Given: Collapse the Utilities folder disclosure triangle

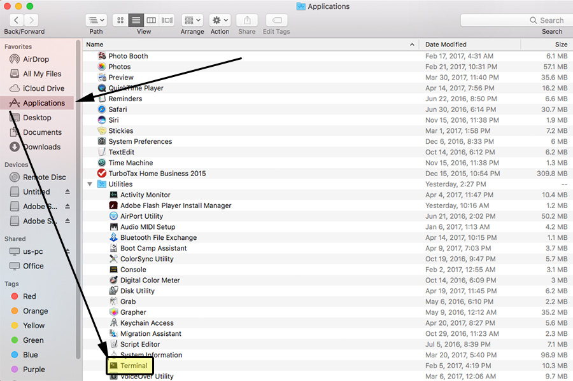Looking at the screenshot, I should [x=90, y=184].
